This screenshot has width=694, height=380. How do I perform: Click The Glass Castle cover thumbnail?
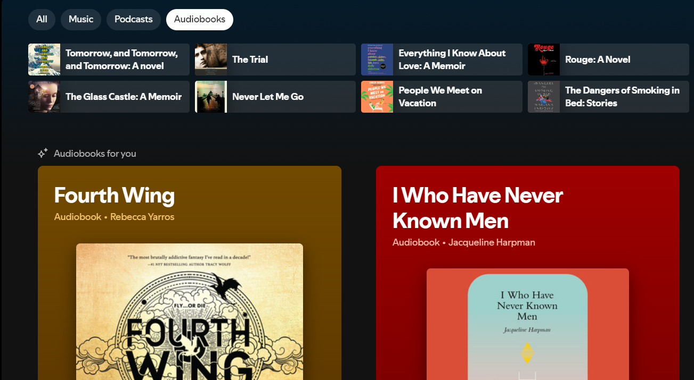click(44, 97)
